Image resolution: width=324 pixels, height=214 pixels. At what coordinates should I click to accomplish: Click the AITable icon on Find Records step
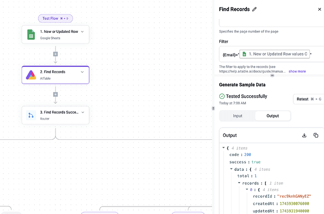coord(31,75)
